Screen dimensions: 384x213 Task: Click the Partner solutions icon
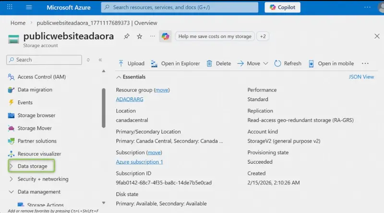pyautogui.click(x=11, y=141)
